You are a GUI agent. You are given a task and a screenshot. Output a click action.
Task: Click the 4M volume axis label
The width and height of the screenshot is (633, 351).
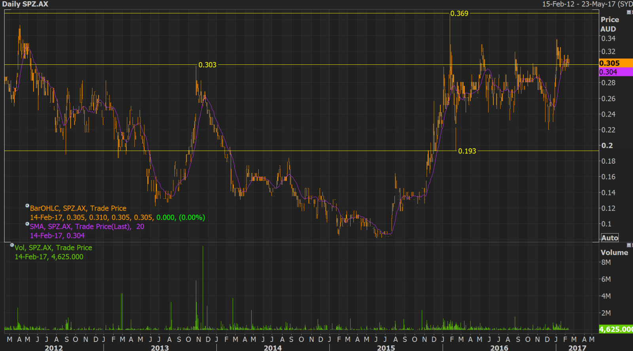coord(606,296)
